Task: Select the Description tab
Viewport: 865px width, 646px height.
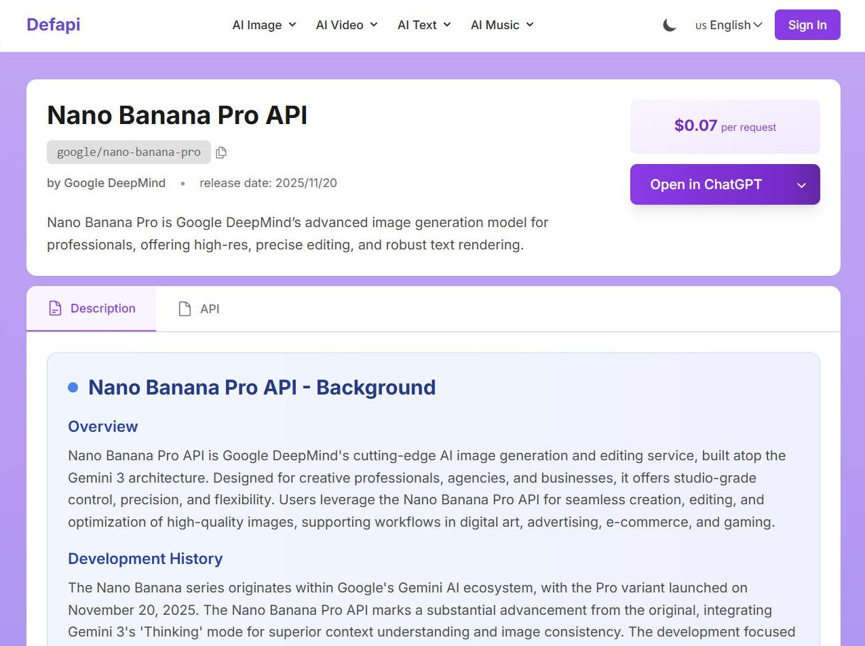Action: (91, 308)
